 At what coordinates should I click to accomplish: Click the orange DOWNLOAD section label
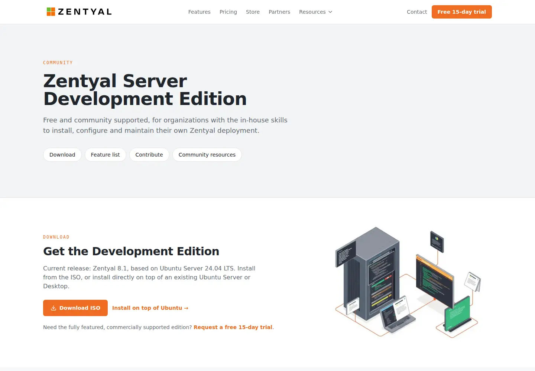coord(56,237)
